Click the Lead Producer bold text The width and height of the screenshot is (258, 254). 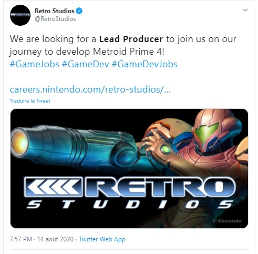pyautogui.click(x=131, y=39)
